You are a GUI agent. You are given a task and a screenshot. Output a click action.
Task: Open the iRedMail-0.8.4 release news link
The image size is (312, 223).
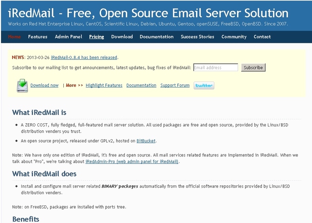tap(84, 57)
